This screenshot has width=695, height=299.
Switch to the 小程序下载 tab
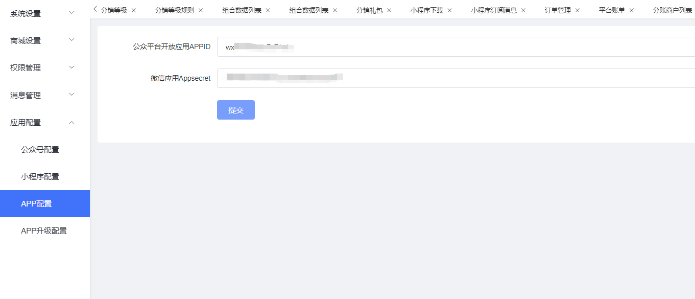[x=427, y=10]
